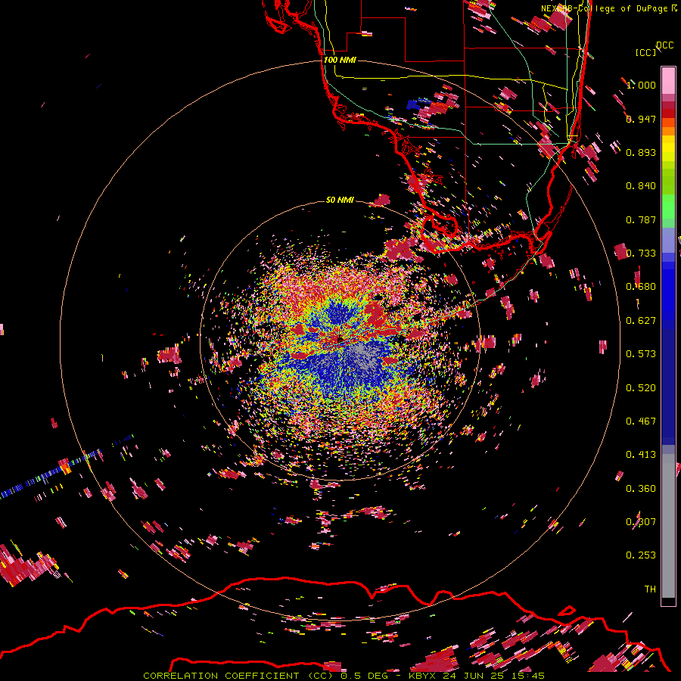This screenshot has height=681, width=681.
Task: Click the "50 NMI" range ring label
Action: point(340,200)
